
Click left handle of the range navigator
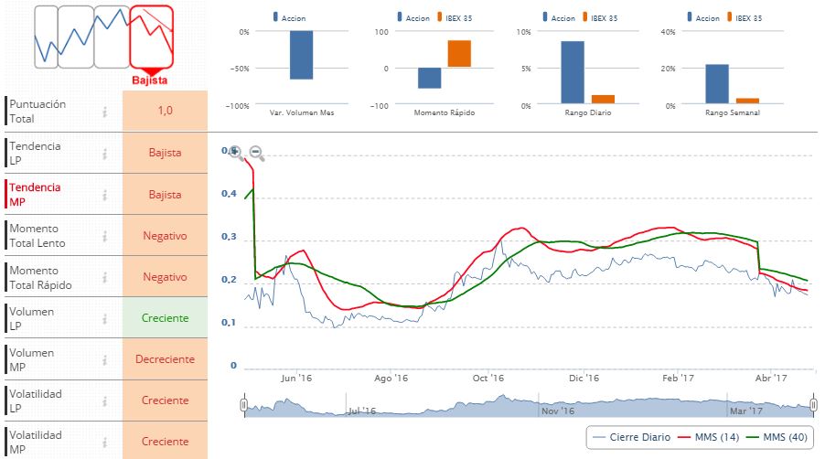coord(243,405)
